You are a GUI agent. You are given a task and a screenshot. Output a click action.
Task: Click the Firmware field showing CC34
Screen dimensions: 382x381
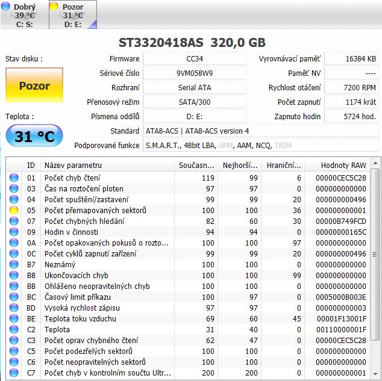coord(195,58)
